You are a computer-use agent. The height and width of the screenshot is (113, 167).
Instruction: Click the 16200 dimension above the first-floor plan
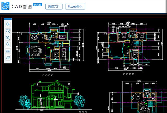(49, 22)
